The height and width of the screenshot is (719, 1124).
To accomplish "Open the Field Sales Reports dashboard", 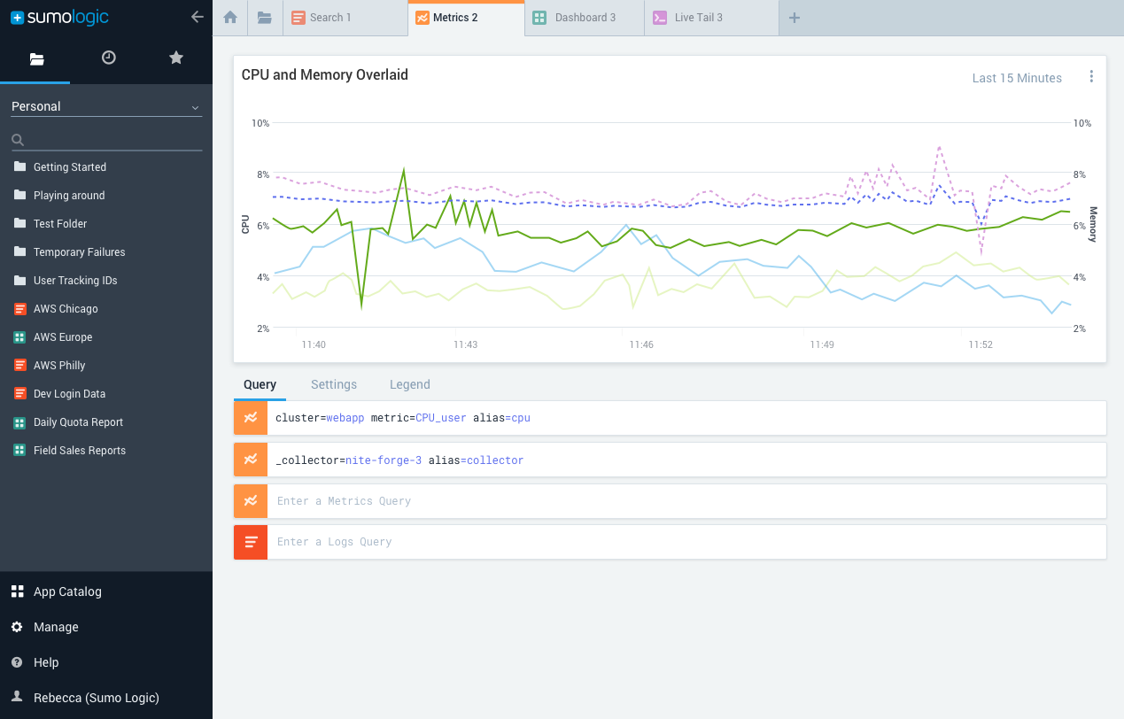I will point(80,451).
